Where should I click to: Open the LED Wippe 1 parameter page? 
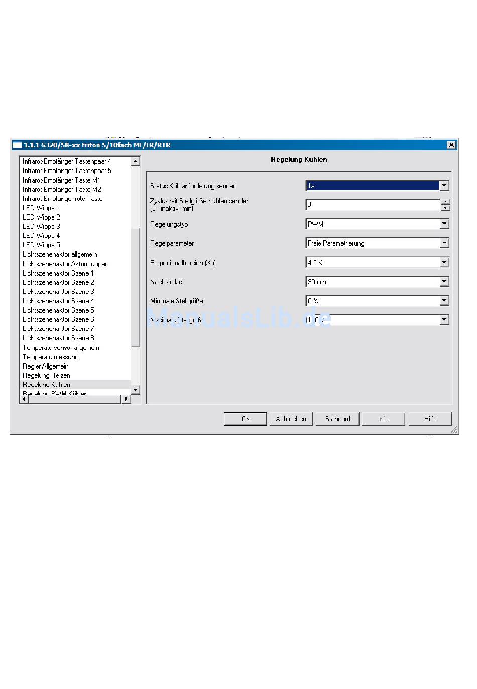(x=41, y=208)
